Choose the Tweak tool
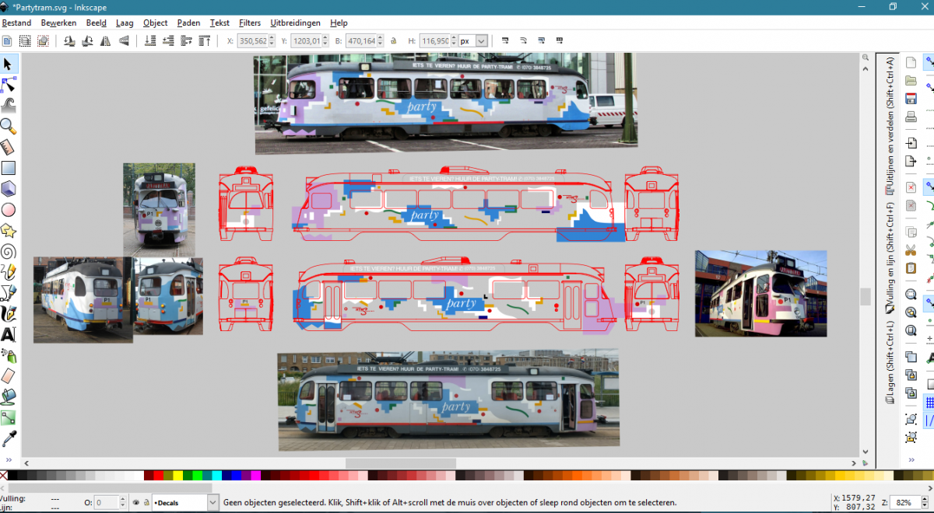This screenshot has width=934, height=513. pos(9,106)
